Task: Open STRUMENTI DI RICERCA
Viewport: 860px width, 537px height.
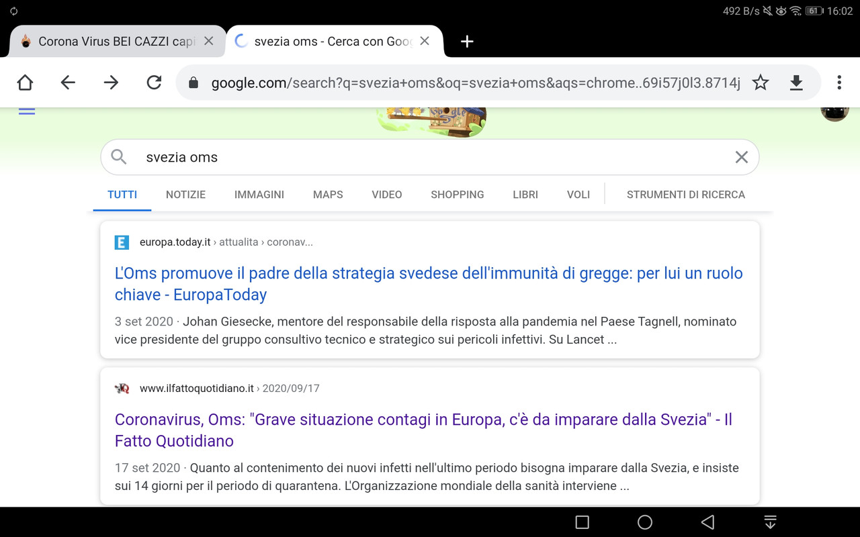Action: pos(686,195)
